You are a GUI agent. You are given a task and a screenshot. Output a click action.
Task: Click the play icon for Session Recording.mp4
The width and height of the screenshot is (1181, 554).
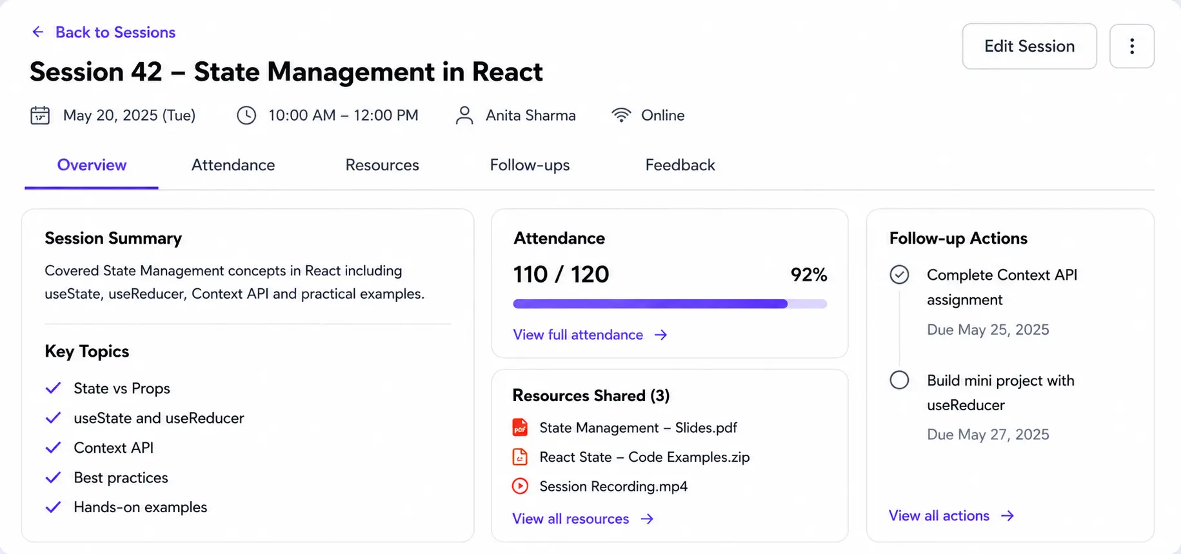tap(520, 486)
